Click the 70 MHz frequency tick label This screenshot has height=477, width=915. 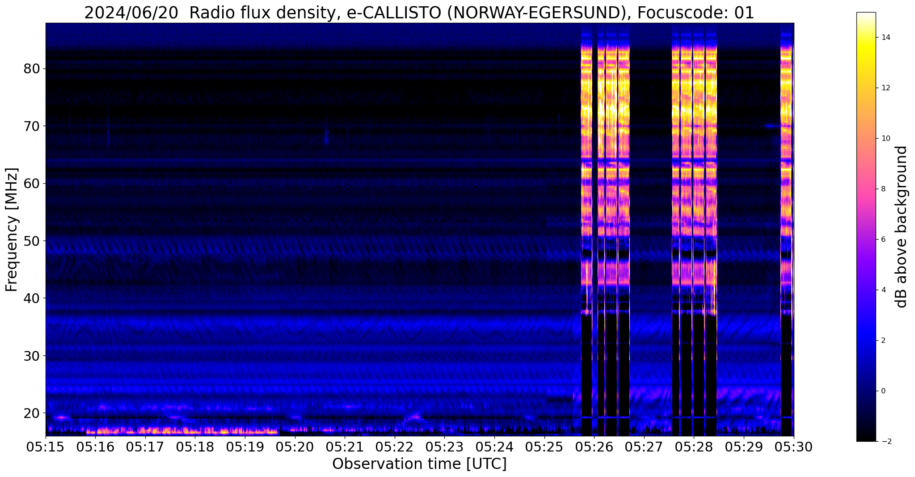coord(32,126)
